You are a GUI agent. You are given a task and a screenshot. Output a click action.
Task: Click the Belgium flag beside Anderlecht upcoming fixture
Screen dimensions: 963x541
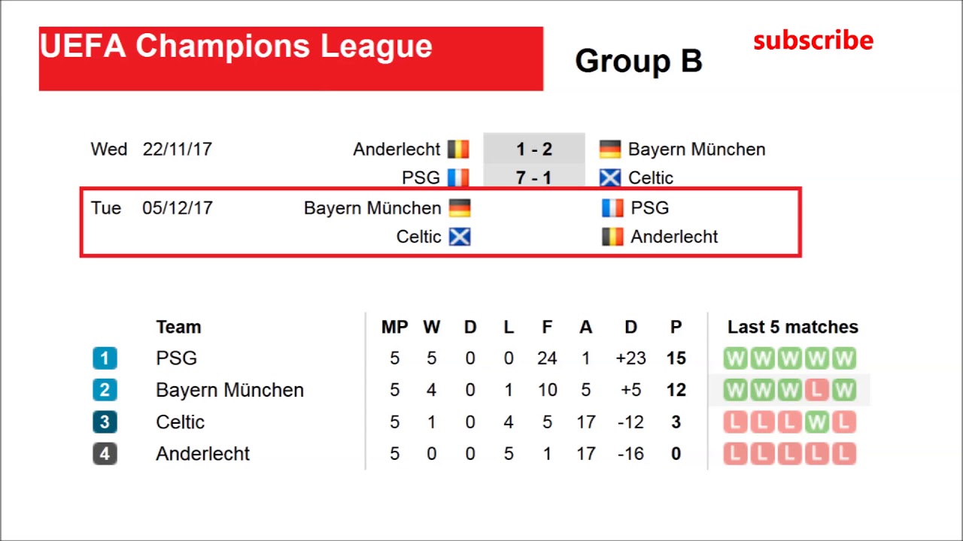(x=612, y=237)
